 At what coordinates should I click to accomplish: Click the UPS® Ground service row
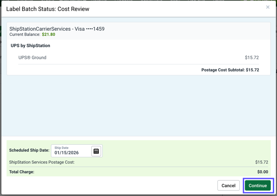coord(138,57)
